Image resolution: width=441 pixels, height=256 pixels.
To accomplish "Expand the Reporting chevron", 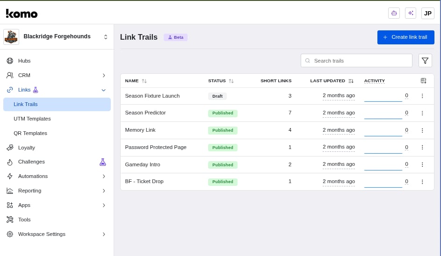I will click(104, 191).
